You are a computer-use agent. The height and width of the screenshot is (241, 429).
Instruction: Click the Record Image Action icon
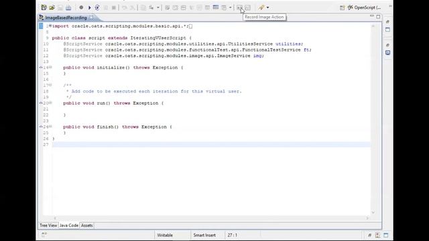click(239, 7)
